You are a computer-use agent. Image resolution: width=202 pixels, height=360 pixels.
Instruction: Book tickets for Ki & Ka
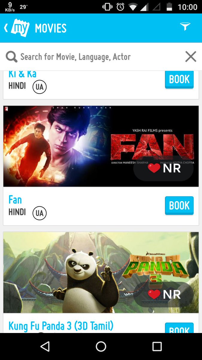[179, 79]
